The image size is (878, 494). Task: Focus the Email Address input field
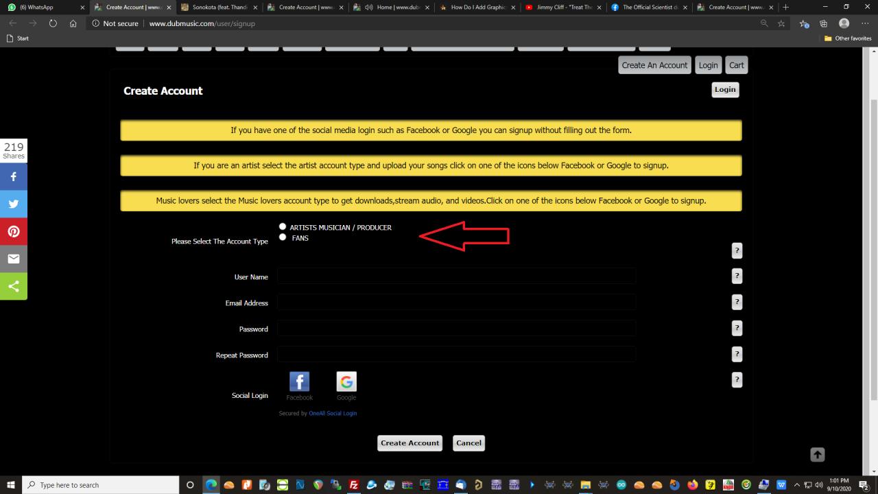tap(457, 302)
